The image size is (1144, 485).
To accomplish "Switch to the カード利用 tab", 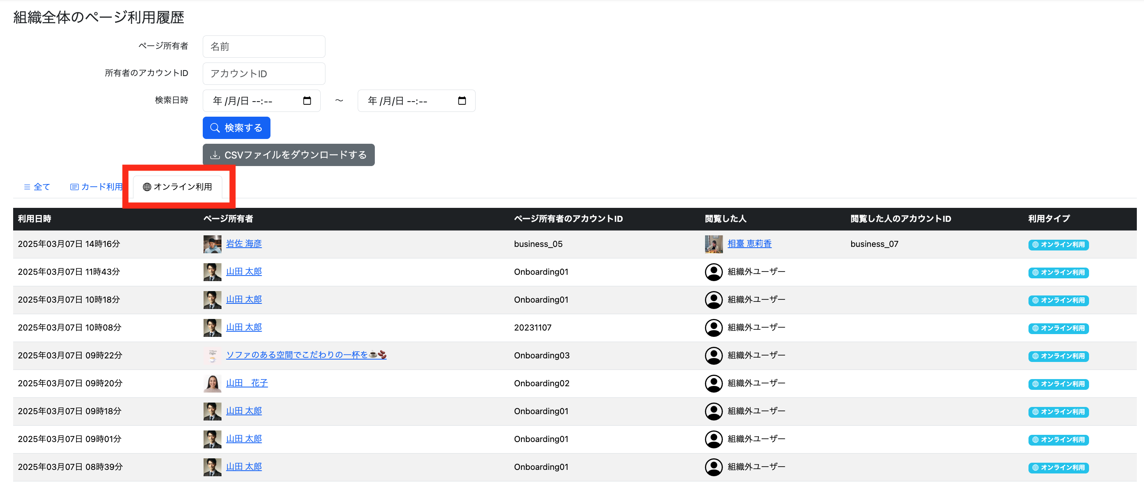I will 96,187.
